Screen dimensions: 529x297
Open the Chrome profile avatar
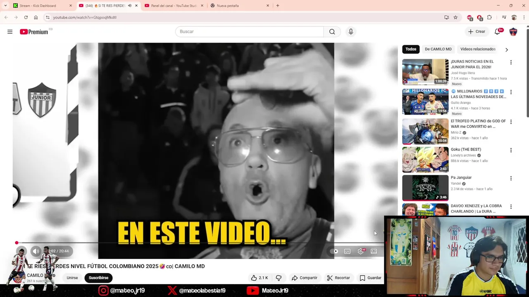(514, 17)
